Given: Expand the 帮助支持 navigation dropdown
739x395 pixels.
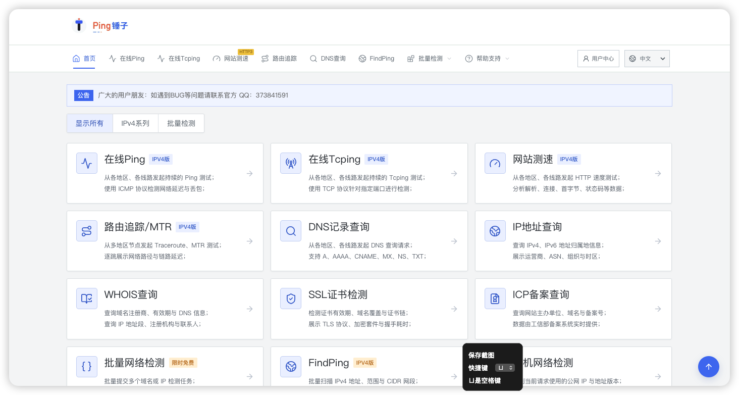Looking at the screenshot, I should click(x=487, y=59).
